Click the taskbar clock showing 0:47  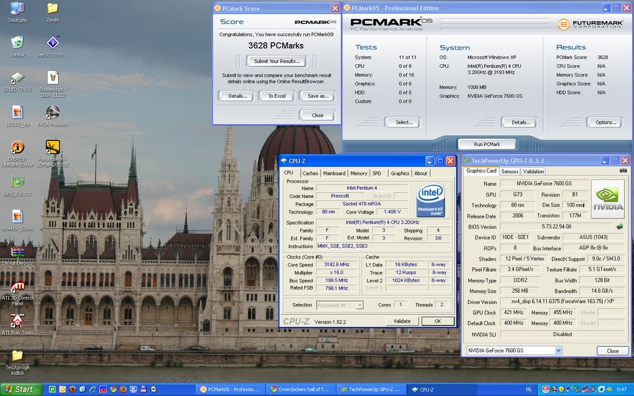(x=622, y=389)
